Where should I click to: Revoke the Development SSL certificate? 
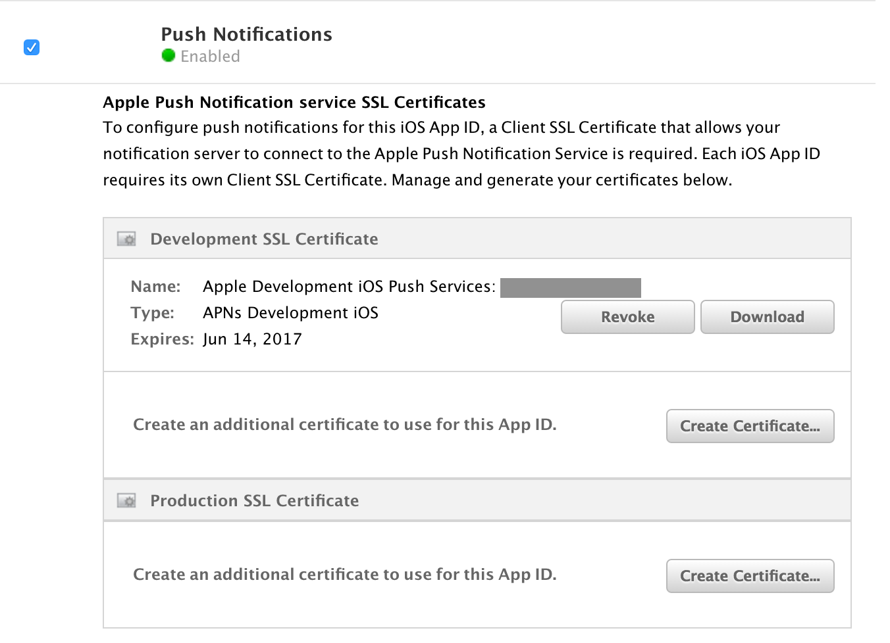tap(627, 317)
